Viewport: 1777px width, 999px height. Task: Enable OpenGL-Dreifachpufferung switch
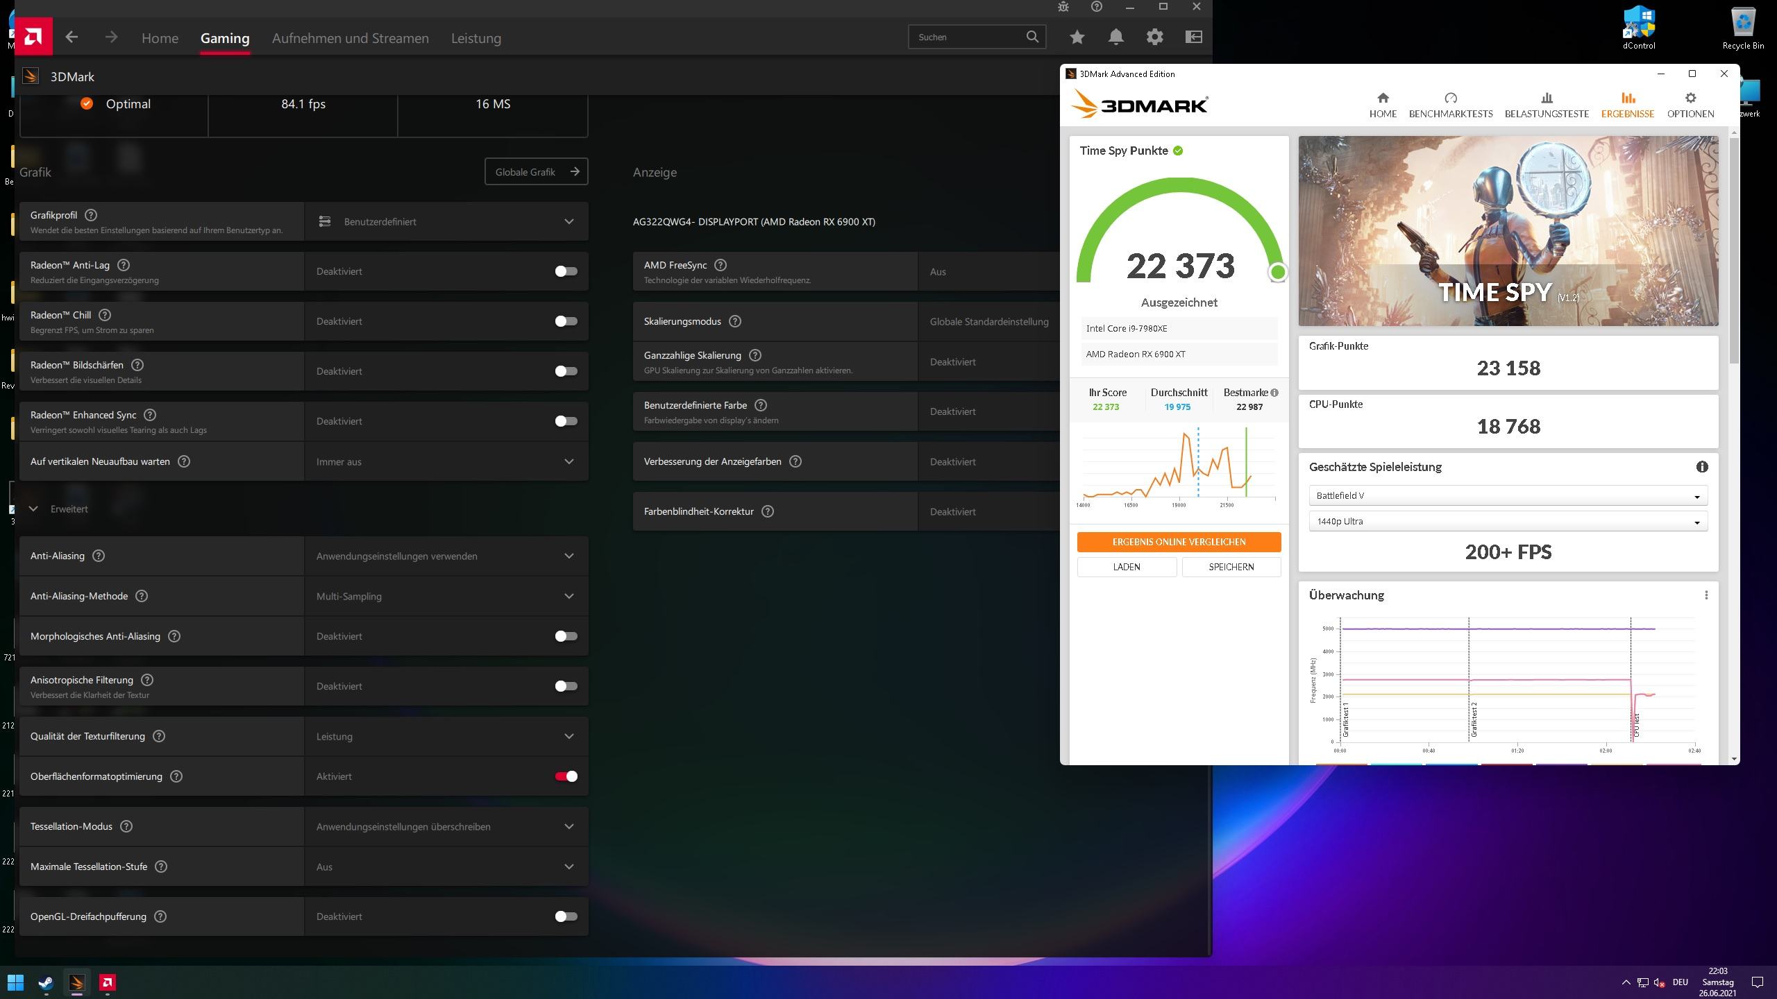pos(566,916)
